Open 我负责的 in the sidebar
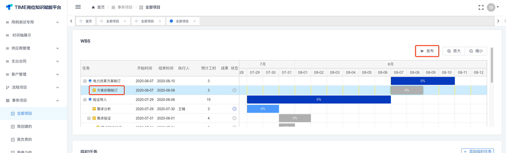Viewport: 506px width, 153px height. tap(33, 139)
